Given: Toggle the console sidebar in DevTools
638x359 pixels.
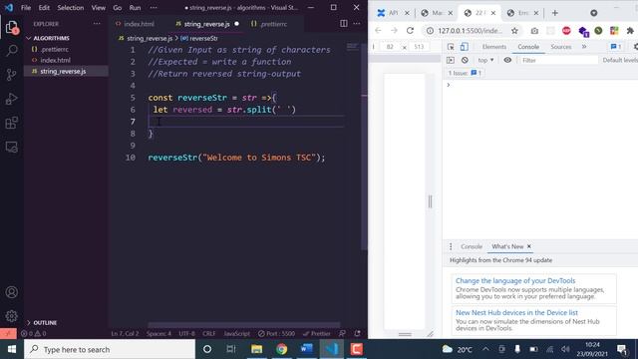Looking at the screenshot, I should (x=451, y=60).
